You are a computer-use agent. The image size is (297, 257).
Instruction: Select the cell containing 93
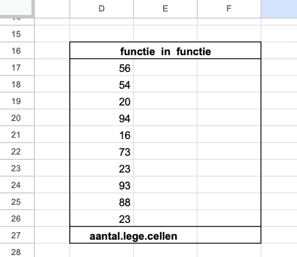(102, 186)
